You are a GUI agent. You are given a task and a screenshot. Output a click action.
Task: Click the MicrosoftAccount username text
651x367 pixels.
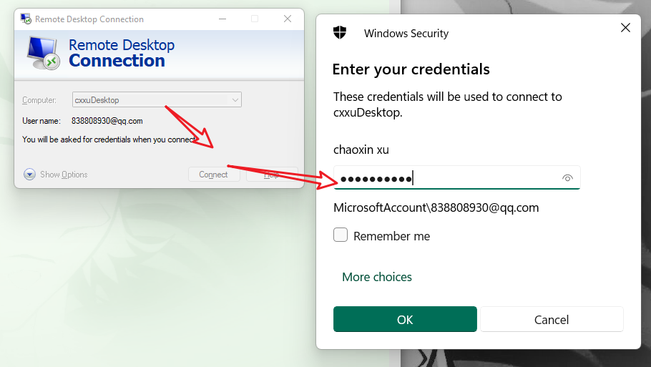tap(436, 207)
